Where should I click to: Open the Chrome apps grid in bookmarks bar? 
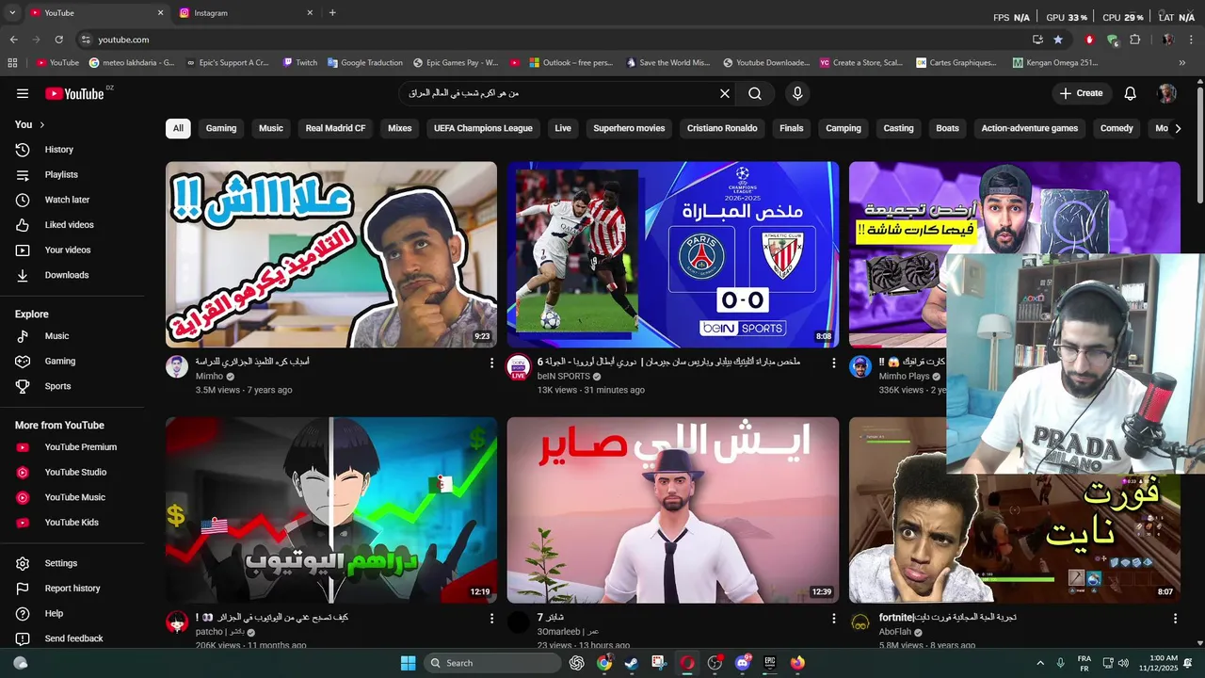(x=12, y=63)
